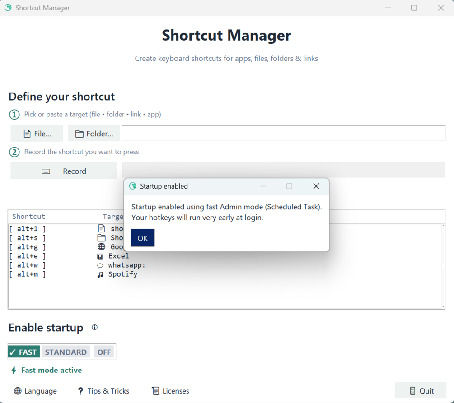Click the Spotify music note icon
The height and width of the screenshot is (403, 454).
click(100, 274)
